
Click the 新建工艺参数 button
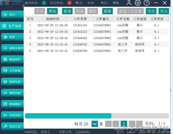(131, 11)
